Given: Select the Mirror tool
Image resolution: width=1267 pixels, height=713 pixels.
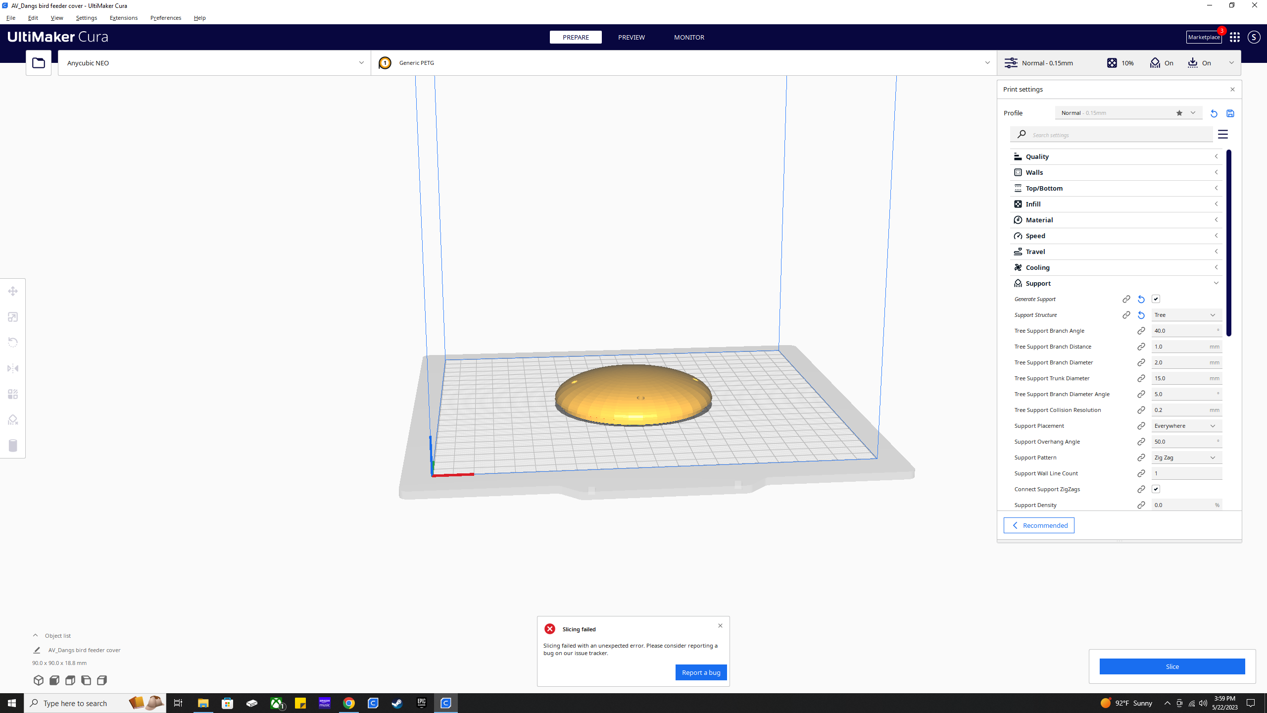Looking at the screenshot, I should pyautogui.click(x=12, y=368).
